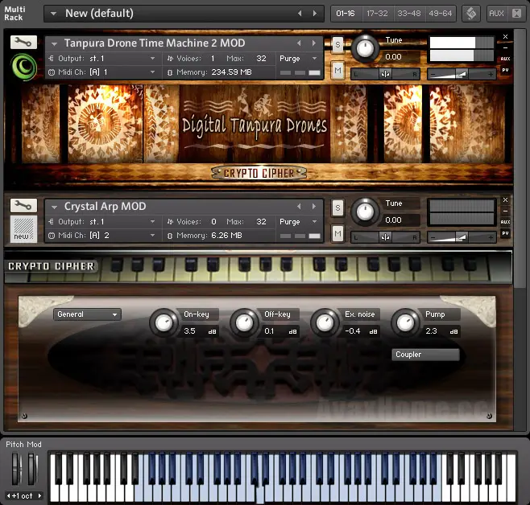Click Memory 234.59 MB readout

tap(231, 72)
